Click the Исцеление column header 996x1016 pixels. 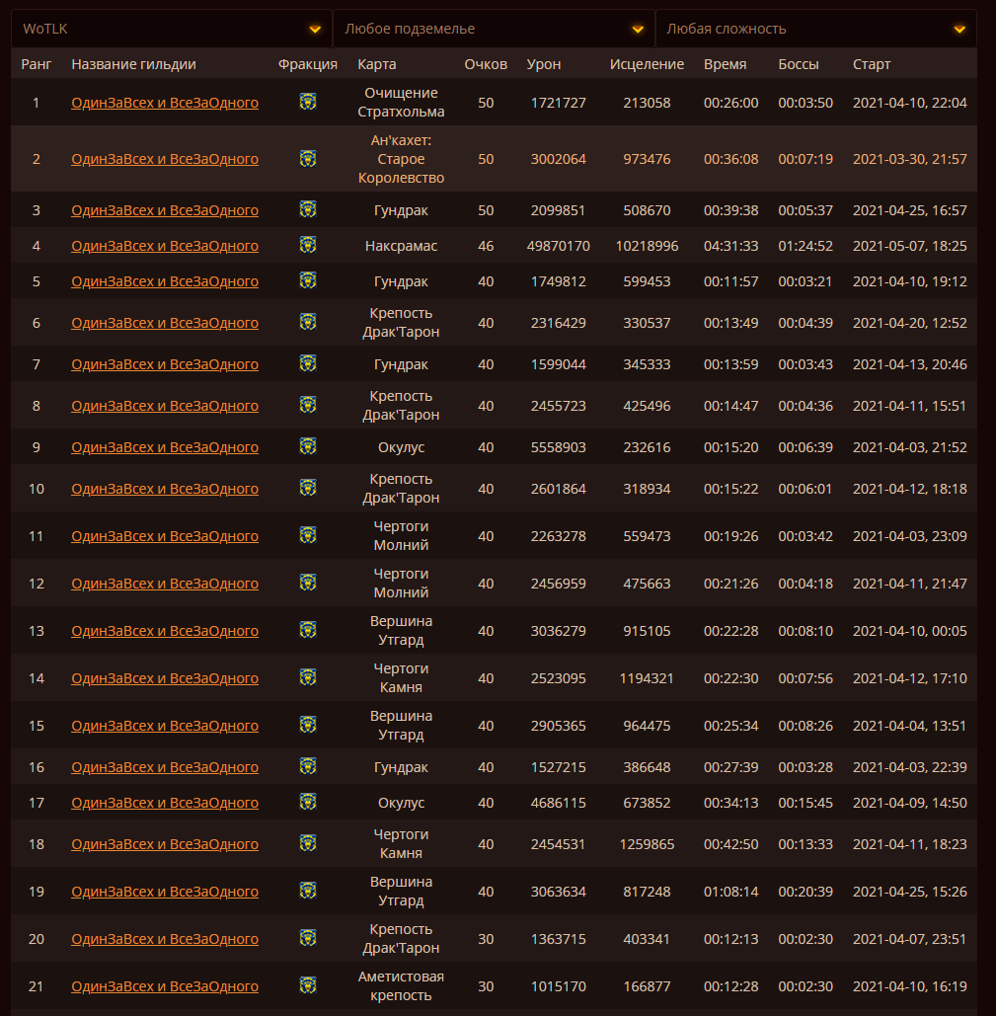pyautogui.click(x=647, y=64)
